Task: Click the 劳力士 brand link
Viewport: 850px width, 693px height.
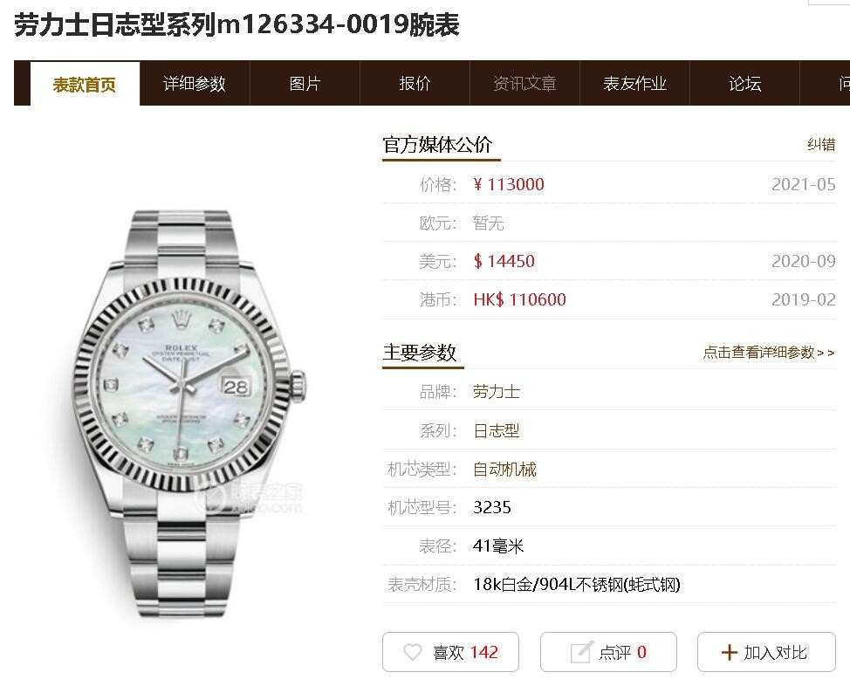Action: coord(497,392)
